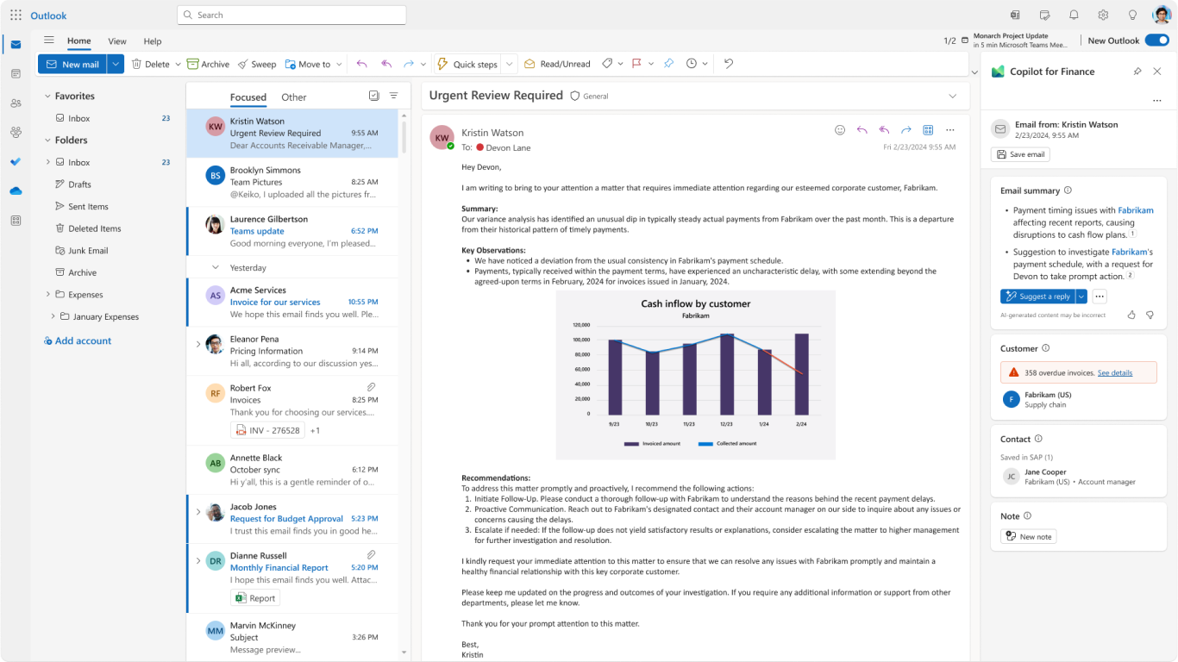This screenshot has height=662, width=1178.
Task: Open See details for overdue invoices
Action: [x=1116, y=372]
